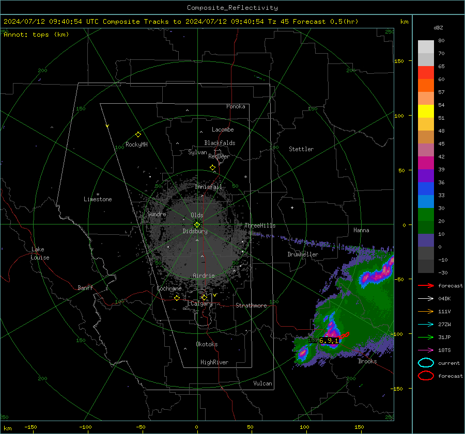Click the orange 60-57 dBZ color swatch
The image size is (465, 434).
pos(426,86)
